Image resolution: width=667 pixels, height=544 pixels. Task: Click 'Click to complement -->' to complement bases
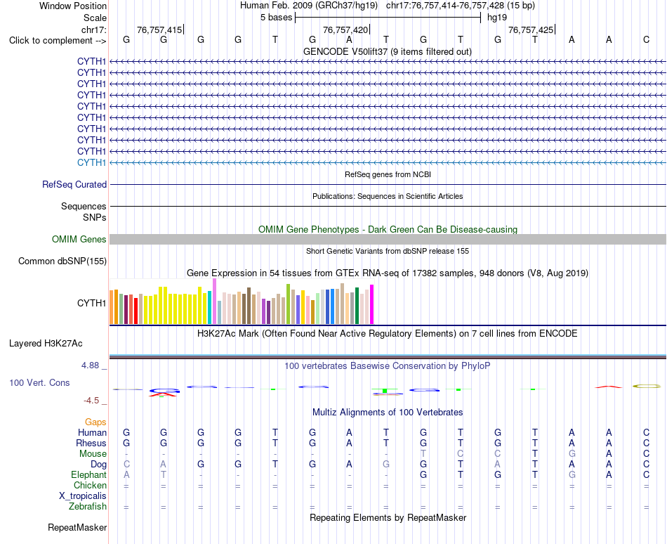tap(58, 41)
